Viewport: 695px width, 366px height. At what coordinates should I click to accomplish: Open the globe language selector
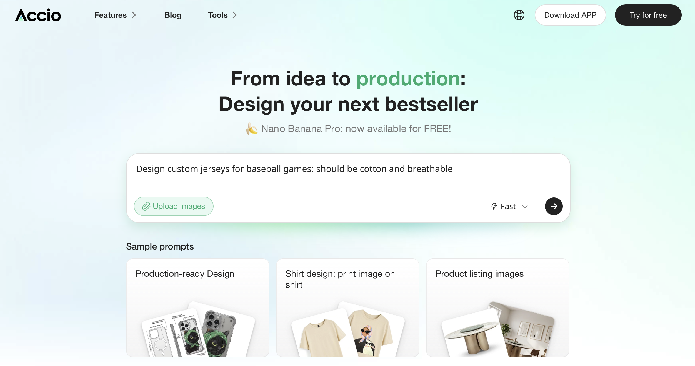[x=519, y=15]
